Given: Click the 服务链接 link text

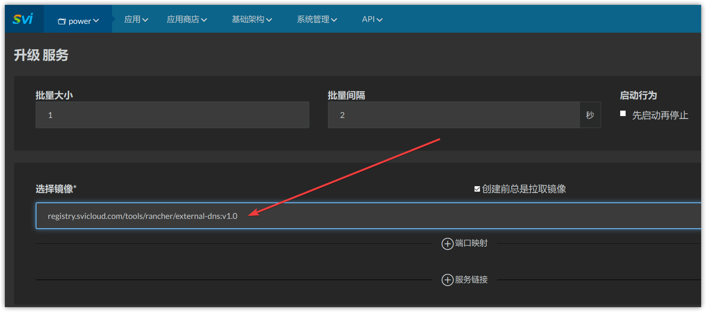Looking at the screenshot, I should pos(471,280).
